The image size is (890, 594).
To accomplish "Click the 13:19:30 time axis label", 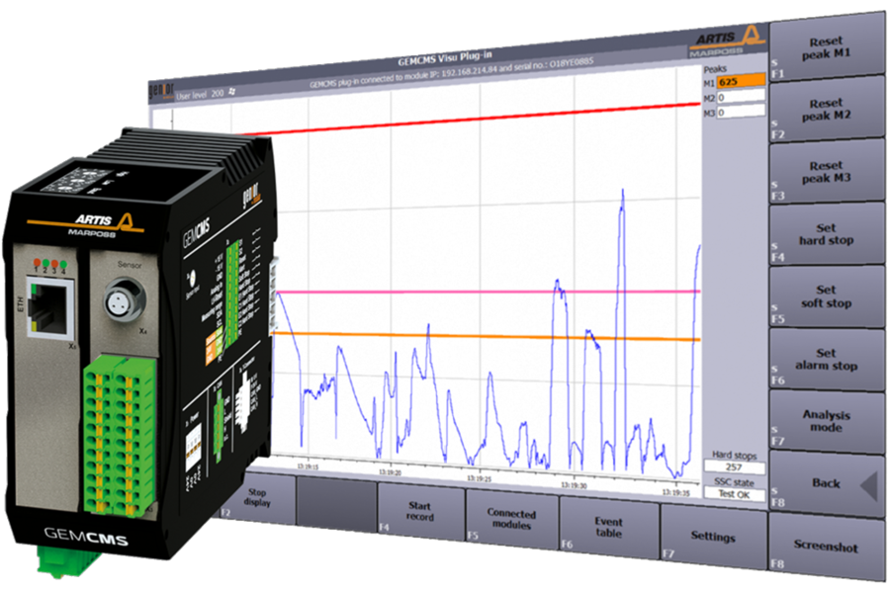I will coord(574,485).
